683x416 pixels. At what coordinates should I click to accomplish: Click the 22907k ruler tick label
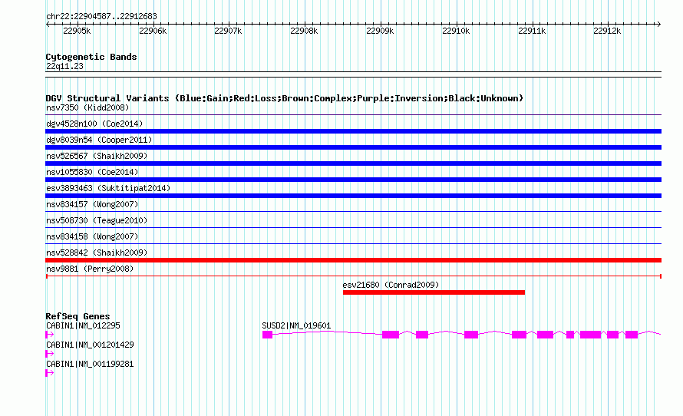[x=228, y=31]
